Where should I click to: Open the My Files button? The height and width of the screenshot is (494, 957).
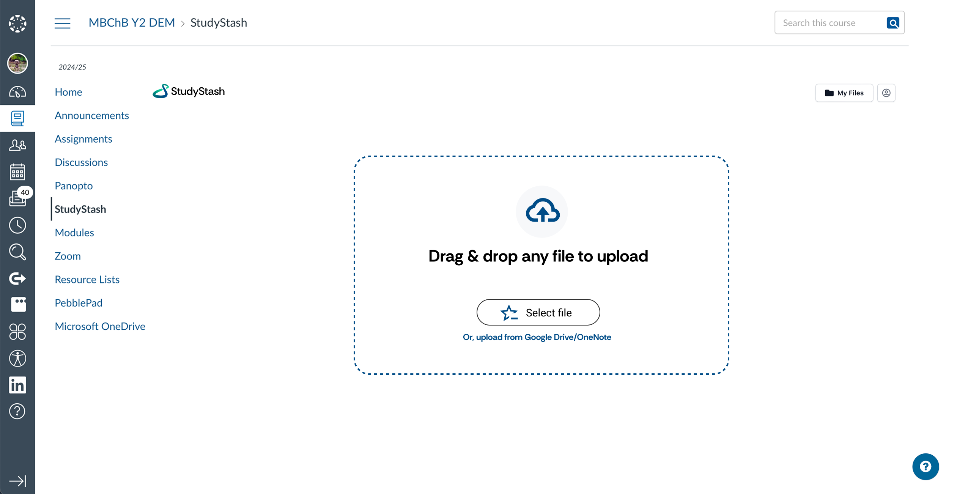[x=844, y=93]
